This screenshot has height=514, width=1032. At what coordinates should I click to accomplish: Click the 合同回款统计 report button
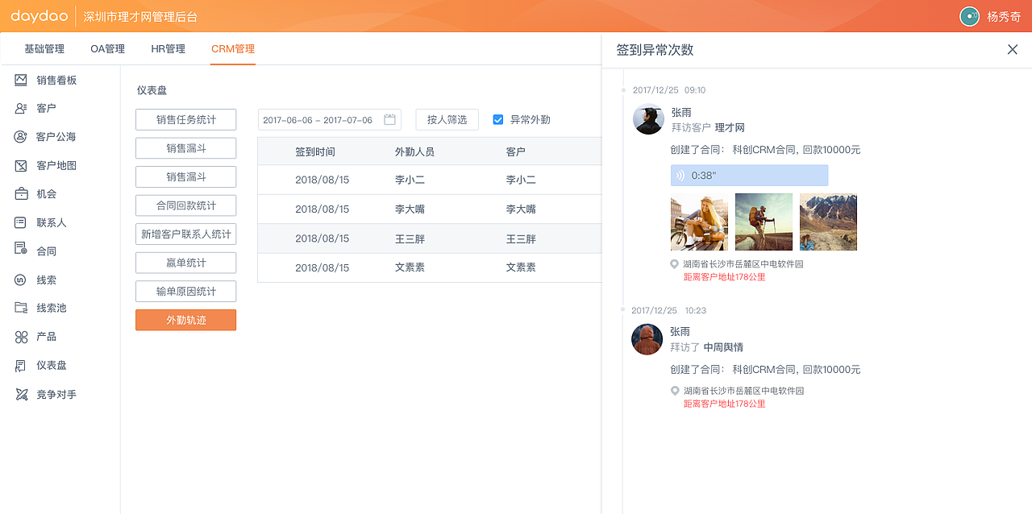(x=185, y=205)
